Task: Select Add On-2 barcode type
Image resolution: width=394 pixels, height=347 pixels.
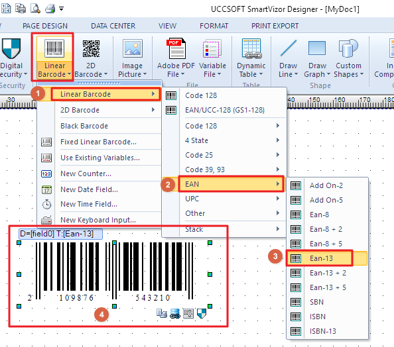Action: click(x=327, y=185)
